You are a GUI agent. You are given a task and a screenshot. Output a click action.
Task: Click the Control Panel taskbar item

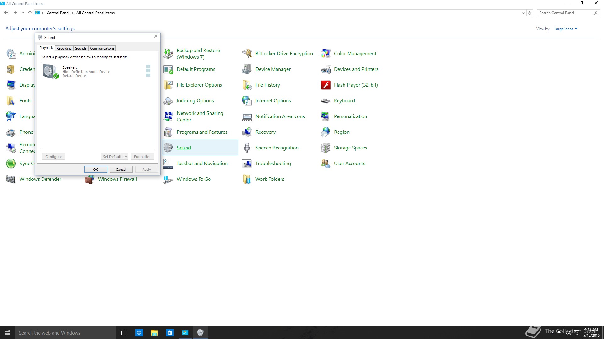point(185,333)
